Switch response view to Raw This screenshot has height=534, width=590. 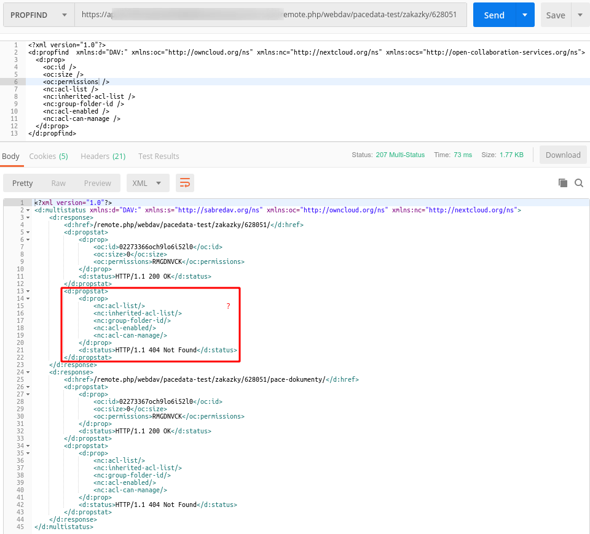point(58,182)
